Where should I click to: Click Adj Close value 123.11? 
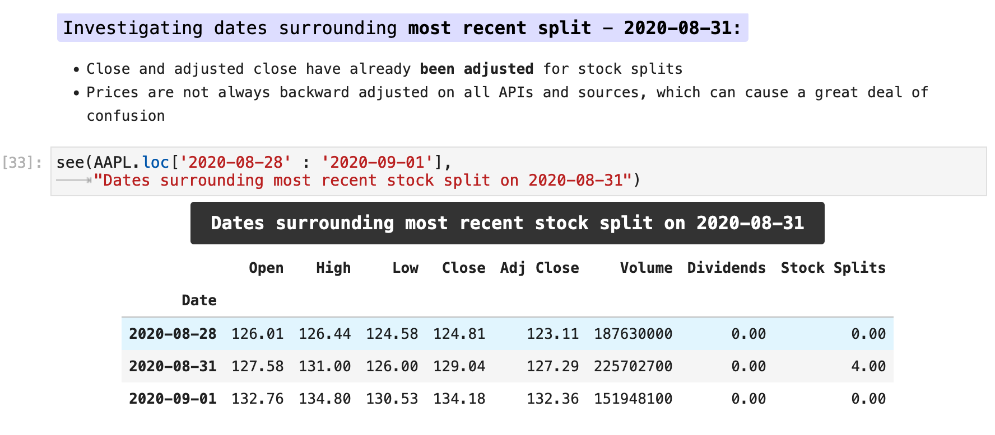[x=552, y=334]
